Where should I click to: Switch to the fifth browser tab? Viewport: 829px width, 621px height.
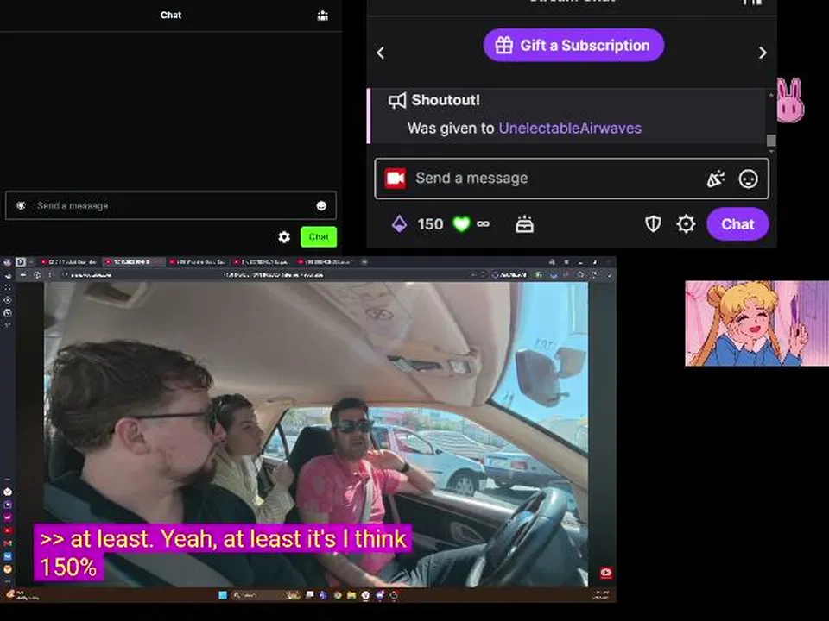pyautogui.click(x=325, y=262)
